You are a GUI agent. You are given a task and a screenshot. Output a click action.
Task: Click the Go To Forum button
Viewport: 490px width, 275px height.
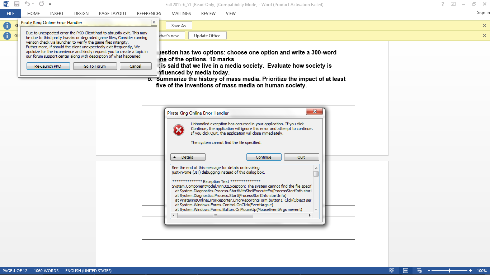(x=95, y=66)
